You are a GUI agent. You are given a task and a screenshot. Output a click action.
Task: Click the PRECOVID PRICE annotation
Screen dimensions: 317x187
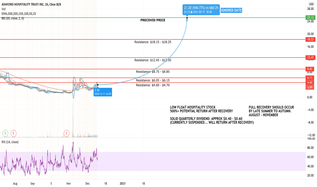click(153, 20)
